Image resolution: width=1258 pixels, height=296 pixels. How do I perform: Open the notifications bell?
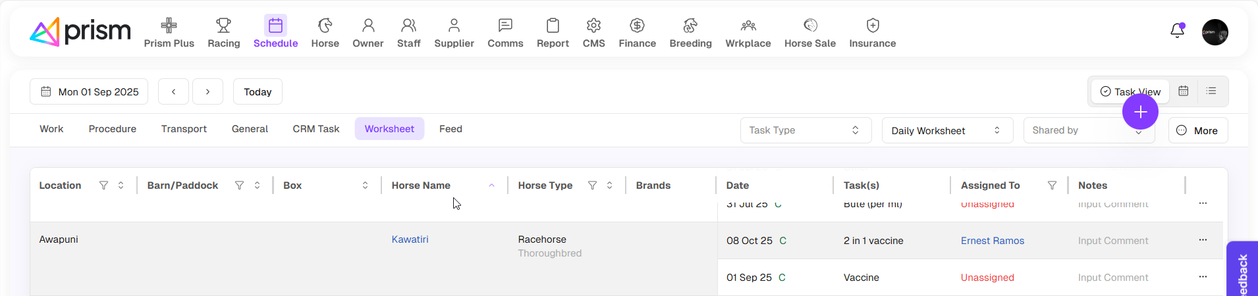click(x=1177, y=31)
